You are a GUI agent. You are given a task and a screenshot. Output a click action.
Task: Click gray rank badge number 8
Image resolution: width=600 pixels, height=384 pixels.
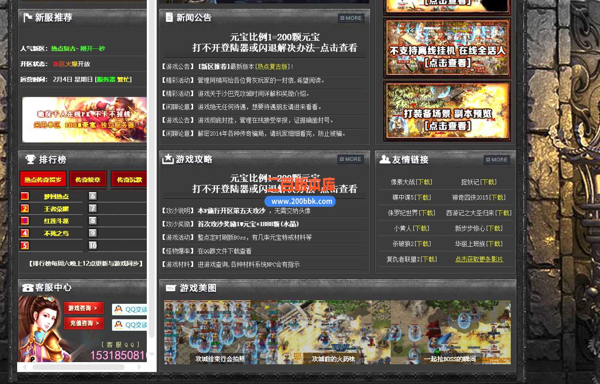click(x=93, y=221)
